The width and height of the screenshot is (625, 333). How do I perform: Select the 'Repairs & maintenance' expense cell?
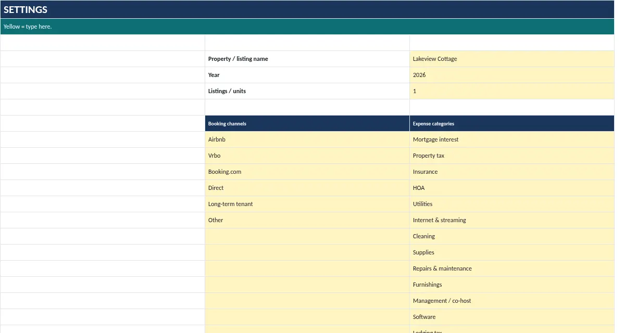click(x=512, y=268)
